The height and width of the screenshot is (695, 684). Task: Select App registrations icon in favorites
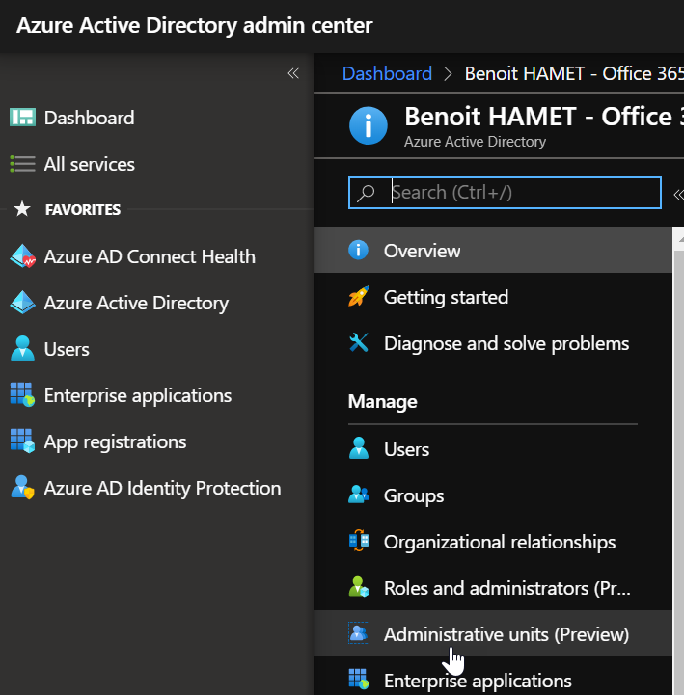tap(21, 441)
